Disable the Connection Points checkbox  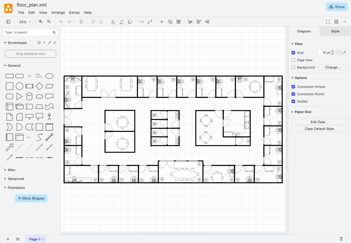click(x=293, y=94)
